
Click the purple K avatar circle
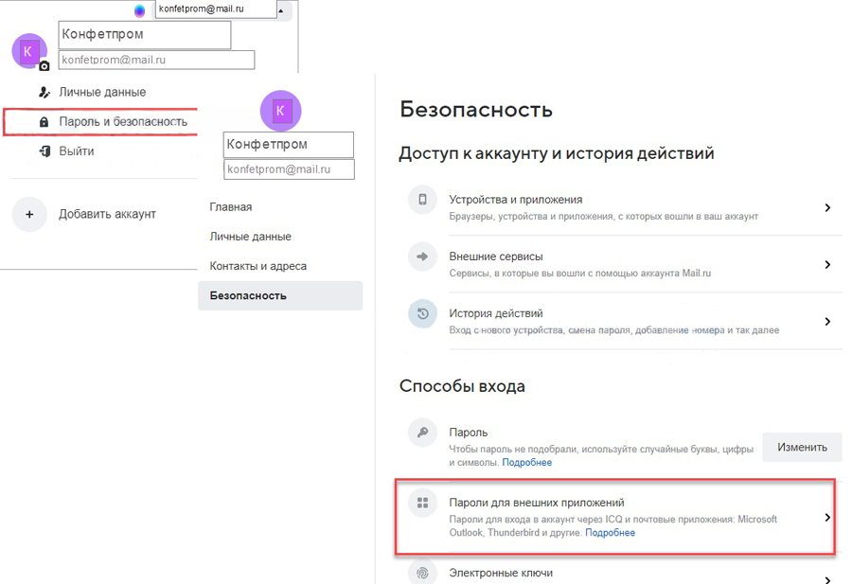280,111
